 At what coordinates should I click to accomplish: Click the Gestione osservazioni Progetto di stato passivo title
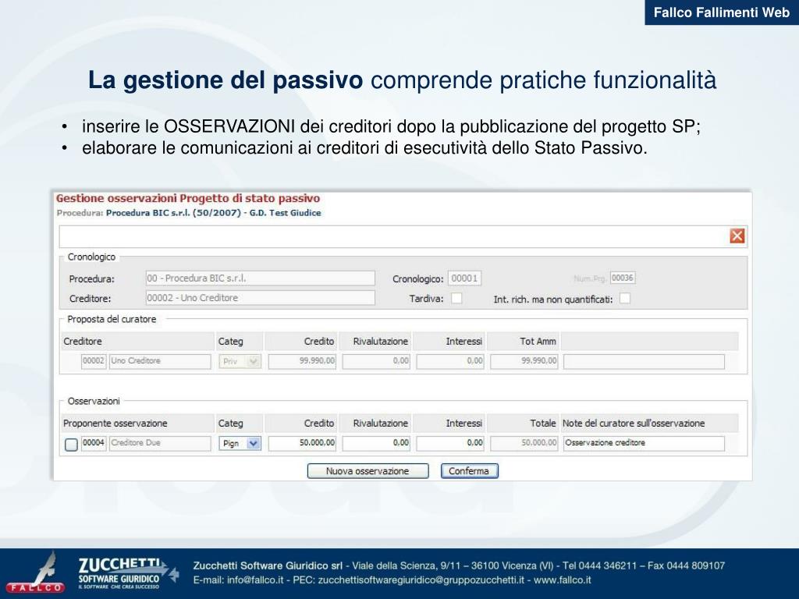188,199
